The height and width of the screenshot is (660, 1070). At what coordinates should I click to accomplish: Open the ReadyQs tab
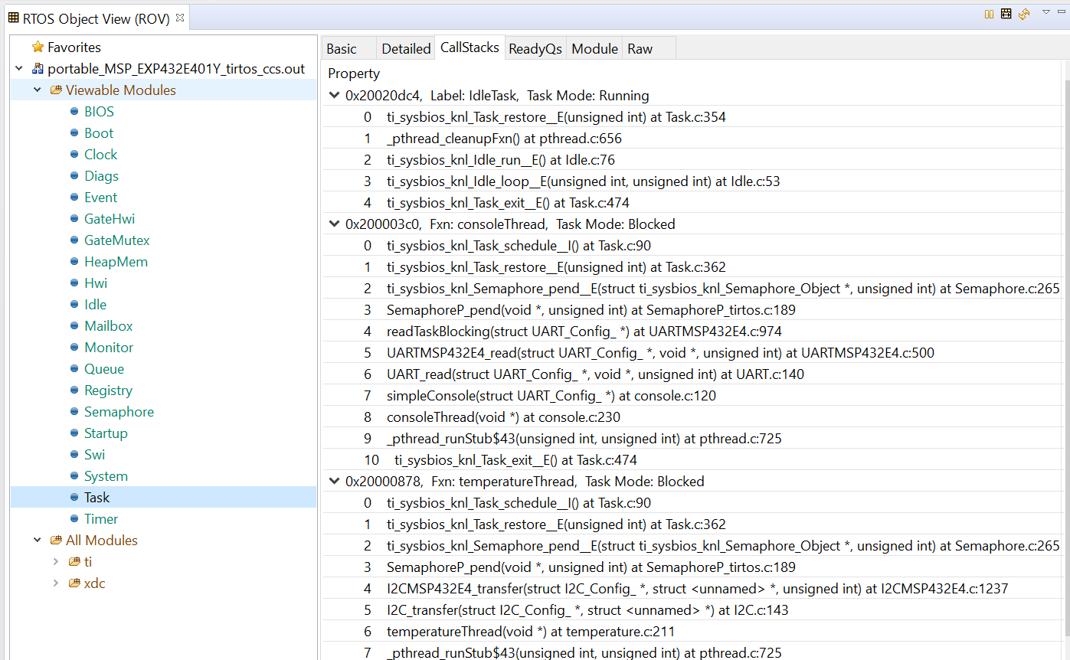pos(535,48)
